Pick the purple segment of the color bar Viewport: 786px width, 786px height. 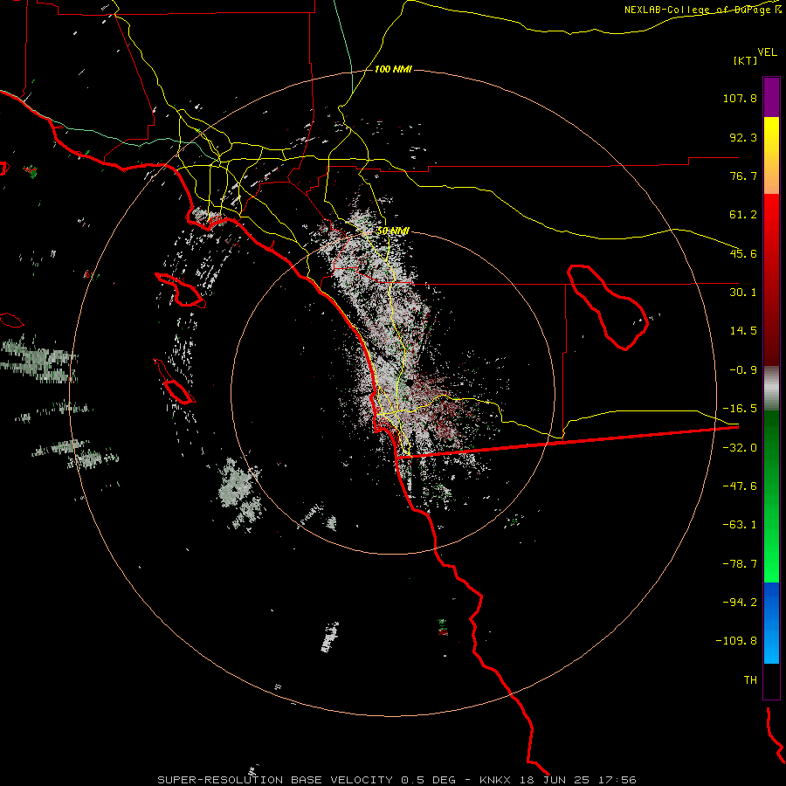coord(771,97)
